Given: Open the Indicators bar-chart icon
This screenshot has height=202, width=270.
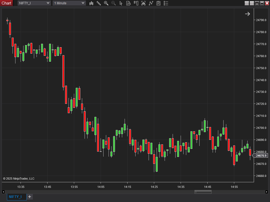Looking at the screenshot, I should pyautogui.click(x=144, y=3).
